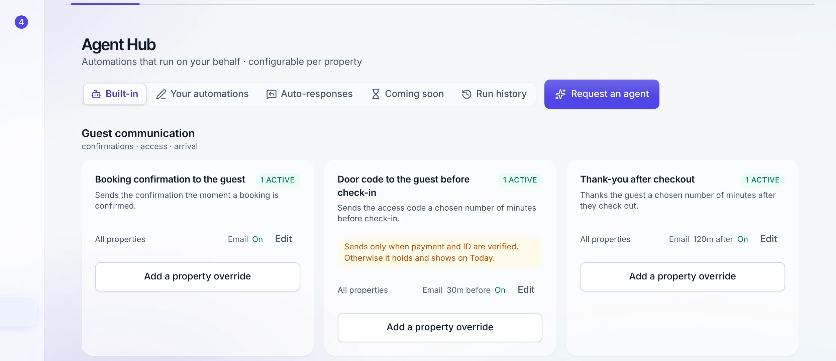Click the 1 ACTIVE badge on Thank-you card
836x361 pixels.
tap(762, 180)
